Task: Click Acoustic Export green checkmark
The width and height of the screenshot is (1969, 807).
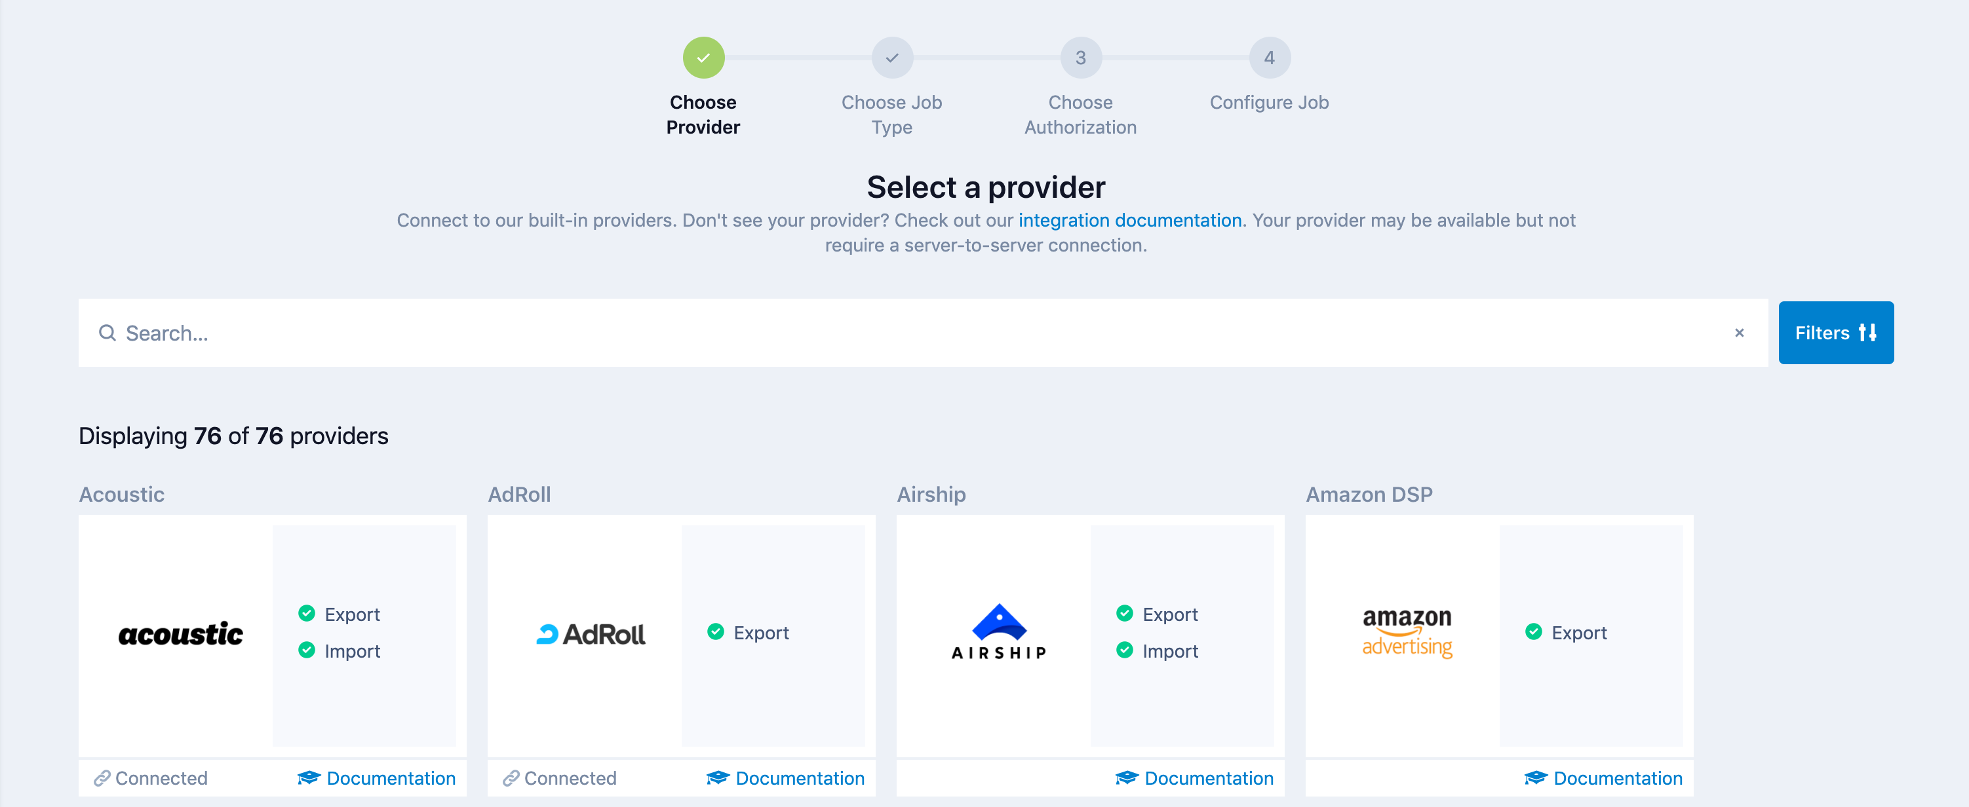Action: click(x=307, y=614)
